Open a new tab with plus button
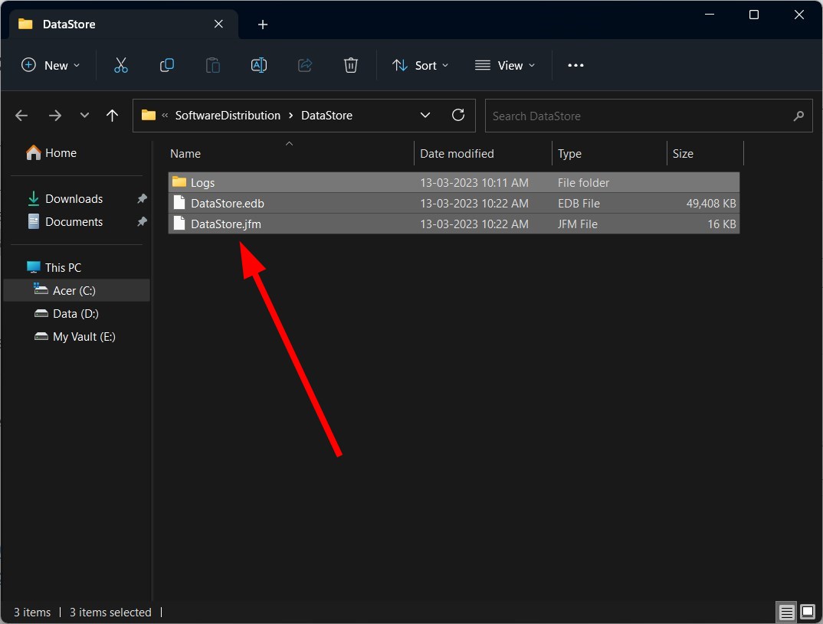The image size is (823, 624). (x=263, y=25)
